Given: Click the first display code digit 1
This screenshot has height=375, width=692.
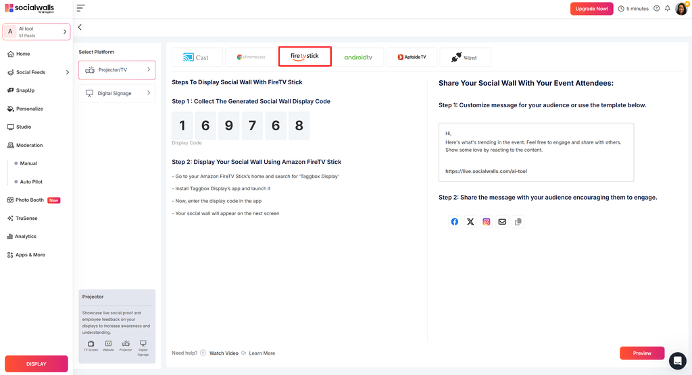Looking at the screenshot, I should point(182,125).
